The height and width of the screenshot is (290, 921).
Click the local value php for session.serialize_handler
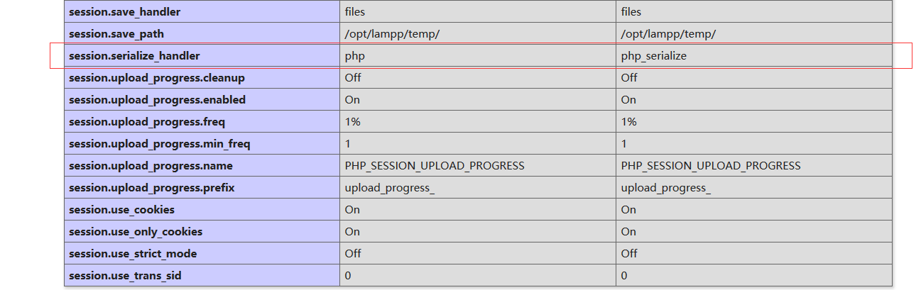pos(355,55)
